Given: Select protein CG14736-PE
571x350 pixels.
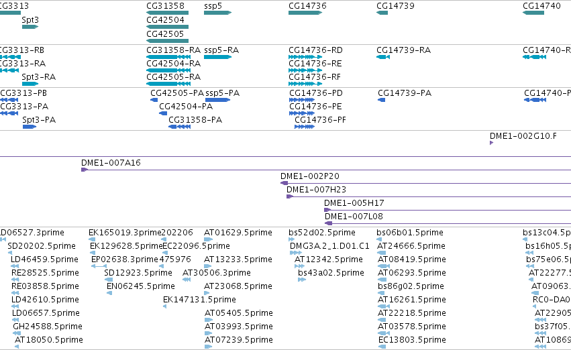Looking at the screenshot, I should click(x=302, y=113).
